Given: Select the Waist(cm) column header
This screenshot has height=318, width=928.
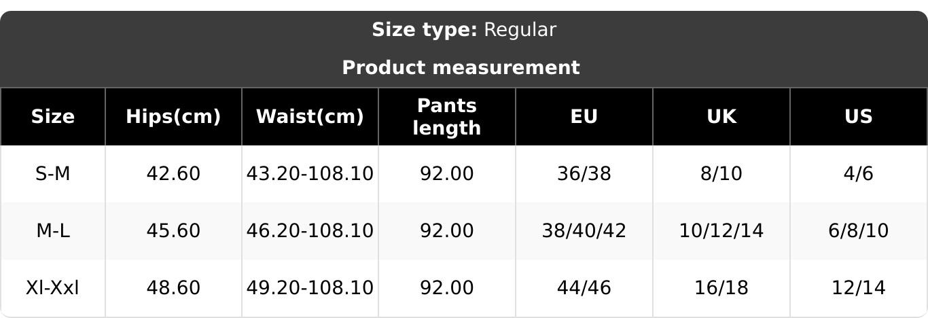Looking at the screenshot, I should 310,117.
